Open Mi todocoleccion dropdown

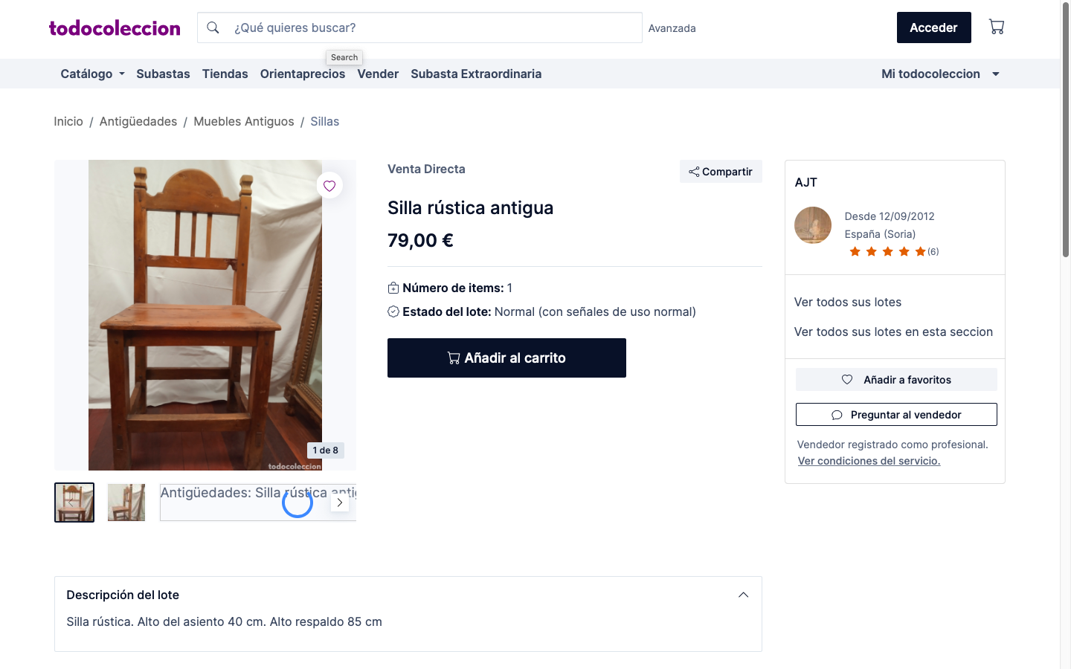[940, 74]
